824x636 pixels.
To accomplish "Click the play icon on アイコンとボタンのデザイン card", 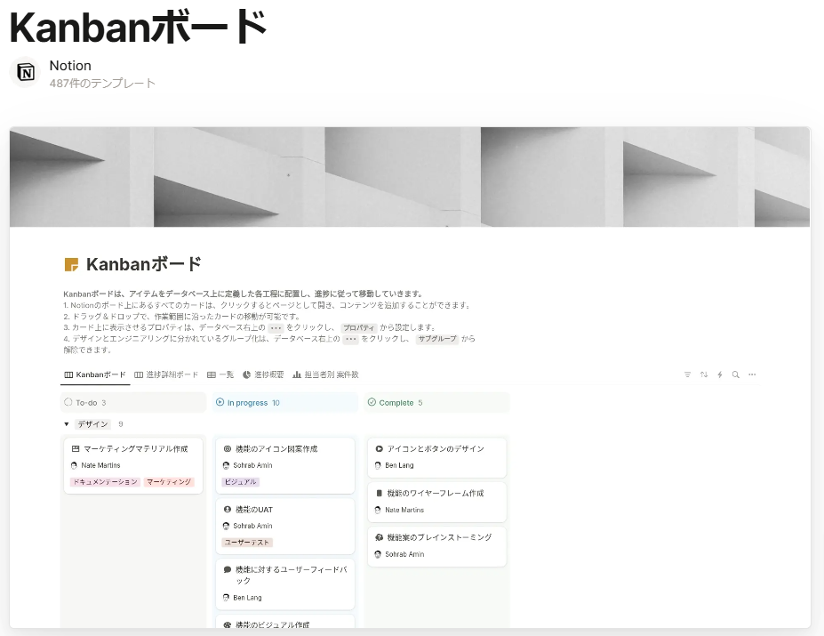I will (379, 448).
